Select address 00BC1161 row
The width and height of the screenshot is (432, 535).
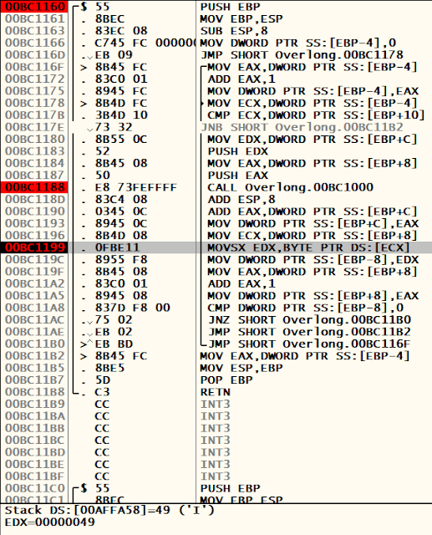34,18
